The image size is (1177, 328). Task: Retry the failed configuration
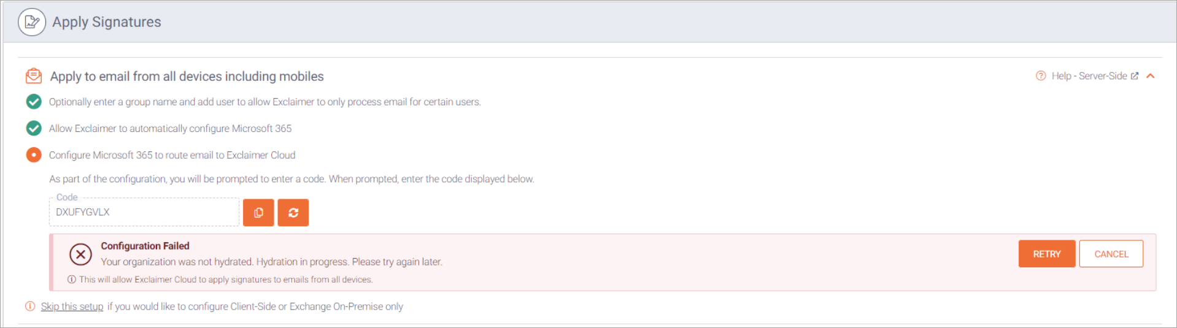[x=1046, y=254]
